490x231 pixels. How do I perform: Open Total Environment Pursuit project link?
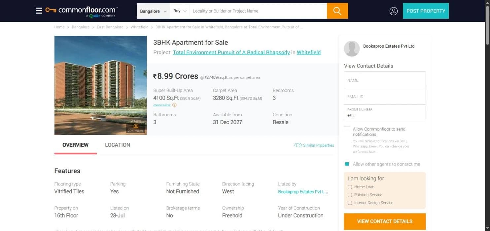click(x=231, y=52)
